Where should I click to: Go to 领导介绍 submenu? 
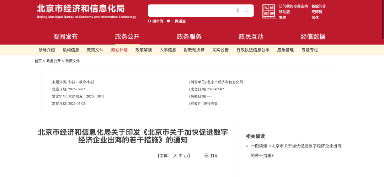click(47, 50)
